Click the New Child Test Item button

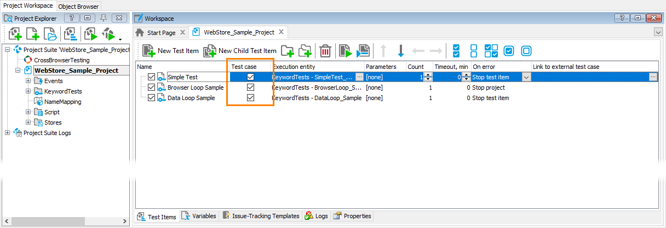click(x=240, y=51)
